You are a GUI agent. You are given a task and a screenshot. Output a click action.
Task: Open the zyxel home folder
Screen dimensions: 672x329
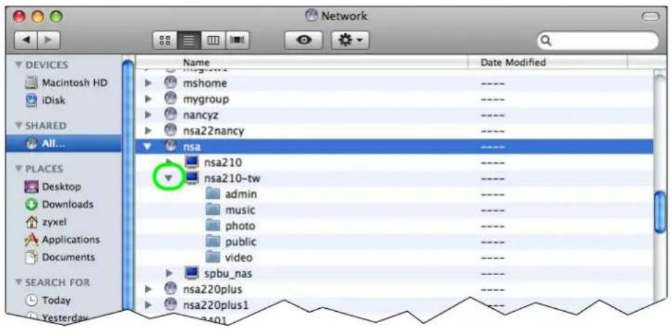pos(46,222)
